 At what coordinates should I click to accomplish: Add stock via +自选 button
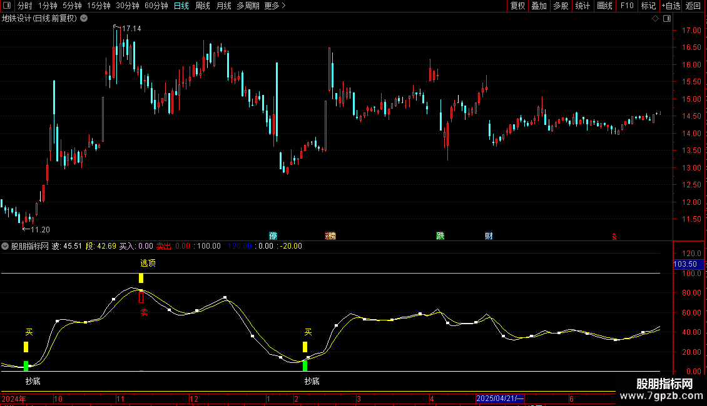[671, 6]
